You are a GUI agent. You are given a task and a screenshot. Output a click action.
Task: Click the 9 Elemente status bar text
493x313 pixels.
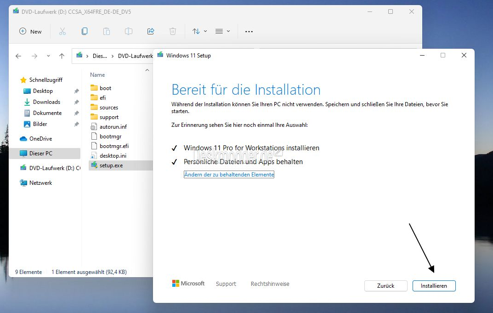28,272
